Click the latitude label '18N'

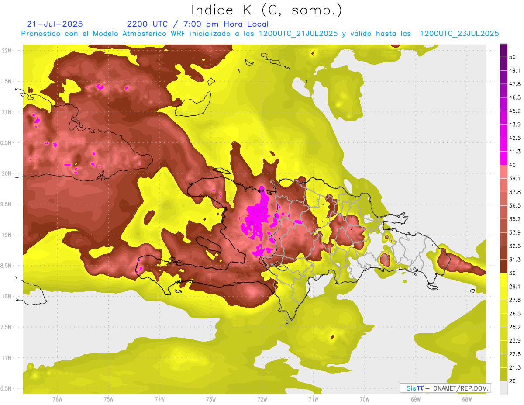pyautogui.click(x=7, y=297)
